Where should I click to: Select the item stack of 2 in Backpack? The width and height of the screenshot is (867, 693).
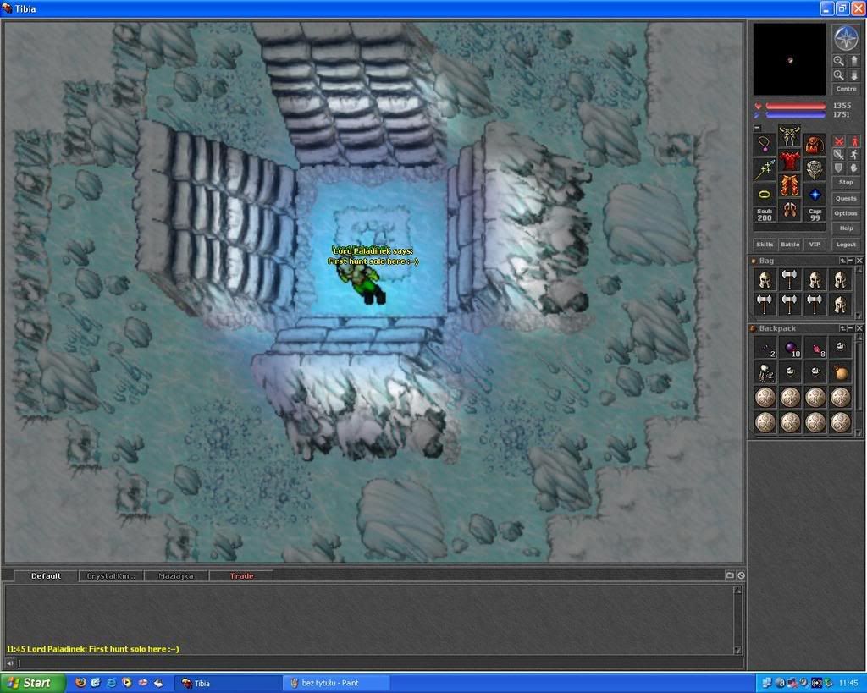(x=765, y=348)
